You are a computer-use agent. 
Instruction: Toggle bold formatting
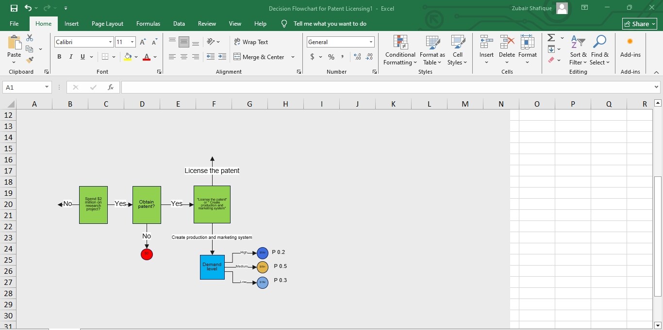pyautogui.click(x=59, y=57)
